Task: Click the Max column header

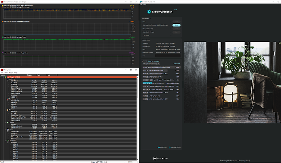Action: (52, 75)
